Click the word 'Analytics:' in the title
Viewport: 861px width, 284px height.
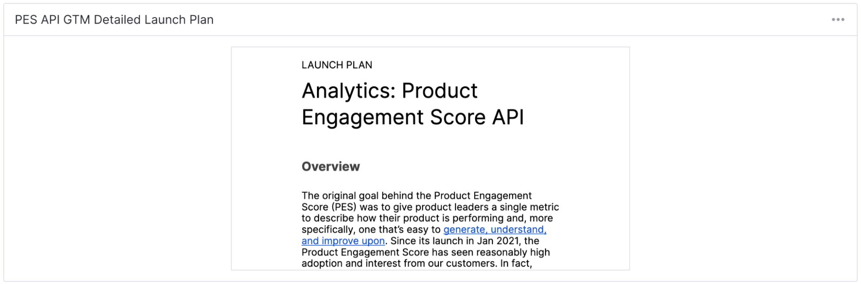point(348,91)
